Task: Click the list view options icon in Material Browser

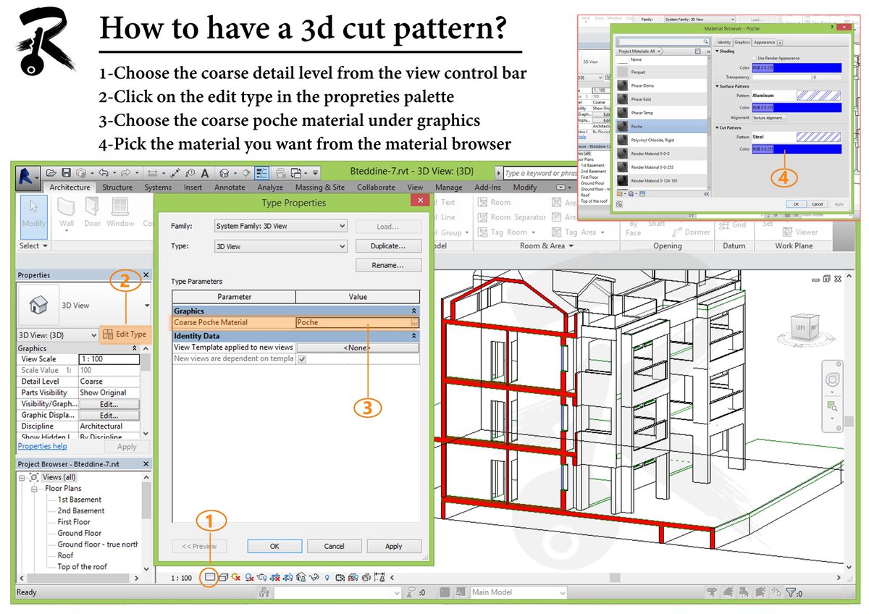Action: point(697,51)
